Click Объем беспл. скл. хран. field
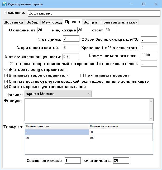162x170 pixels. coord(149,40)
